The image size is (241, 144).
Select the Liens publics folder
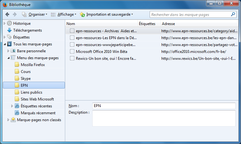(x=34, y=92)
